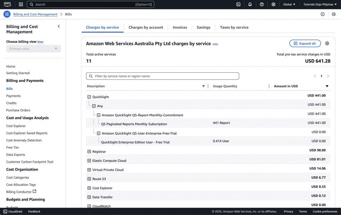Open the AWS services grid menu
341x215 pixels.
coord(21,4)
